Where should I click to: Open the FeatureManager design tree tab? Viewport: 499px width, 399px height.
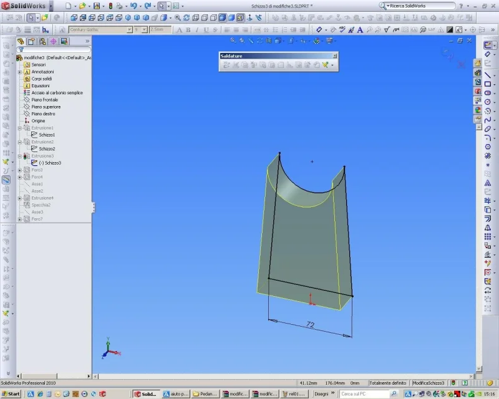(21, 41)
